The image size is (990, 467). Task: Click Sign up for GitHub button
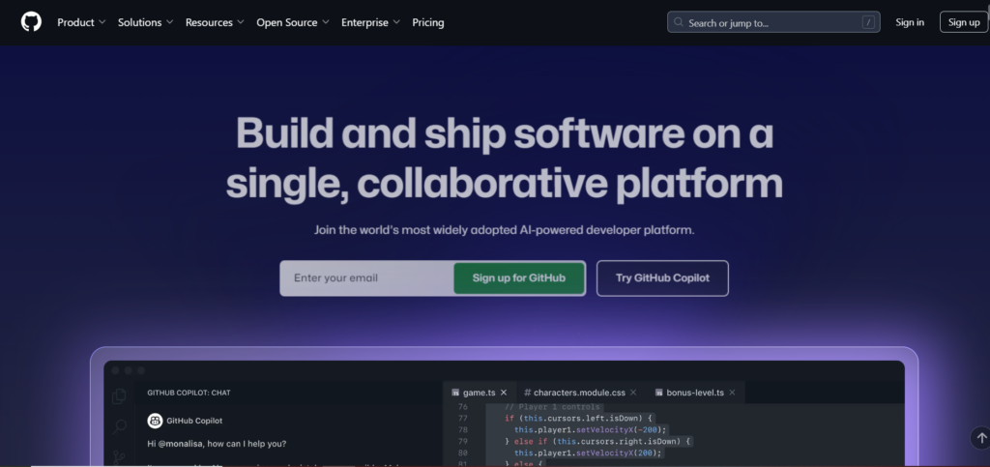(519, 278)
